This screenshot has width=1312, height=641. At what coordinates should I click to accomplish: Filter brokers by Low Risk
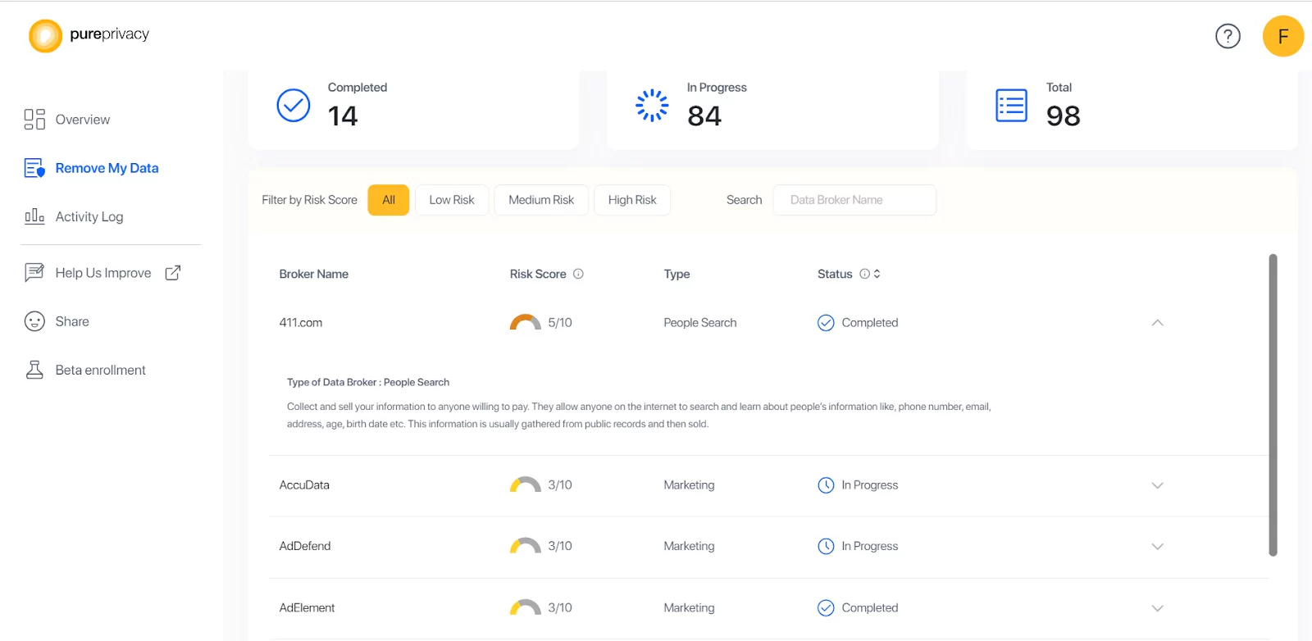(452, 200)
